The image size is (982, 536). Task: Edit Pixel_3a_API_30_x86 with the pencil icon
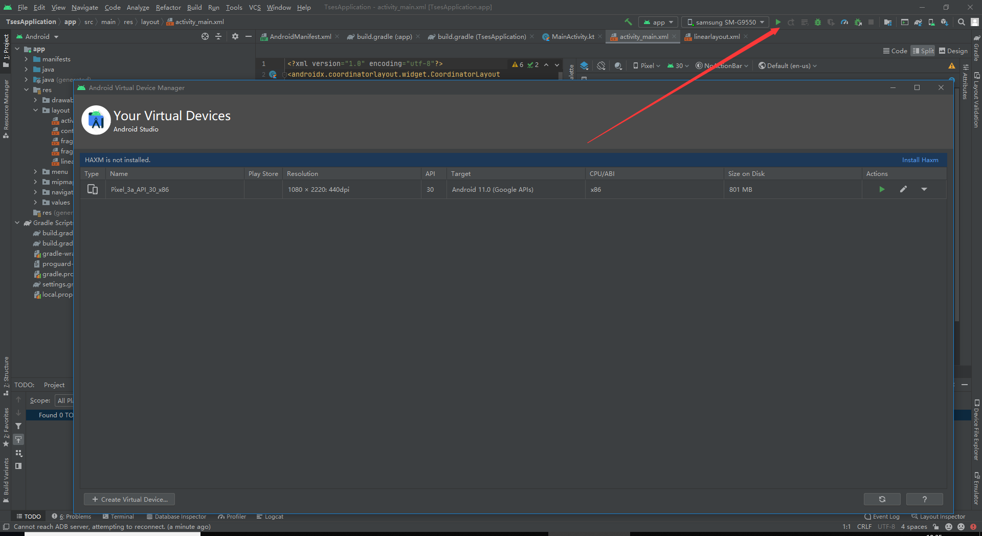coord(903,189)
